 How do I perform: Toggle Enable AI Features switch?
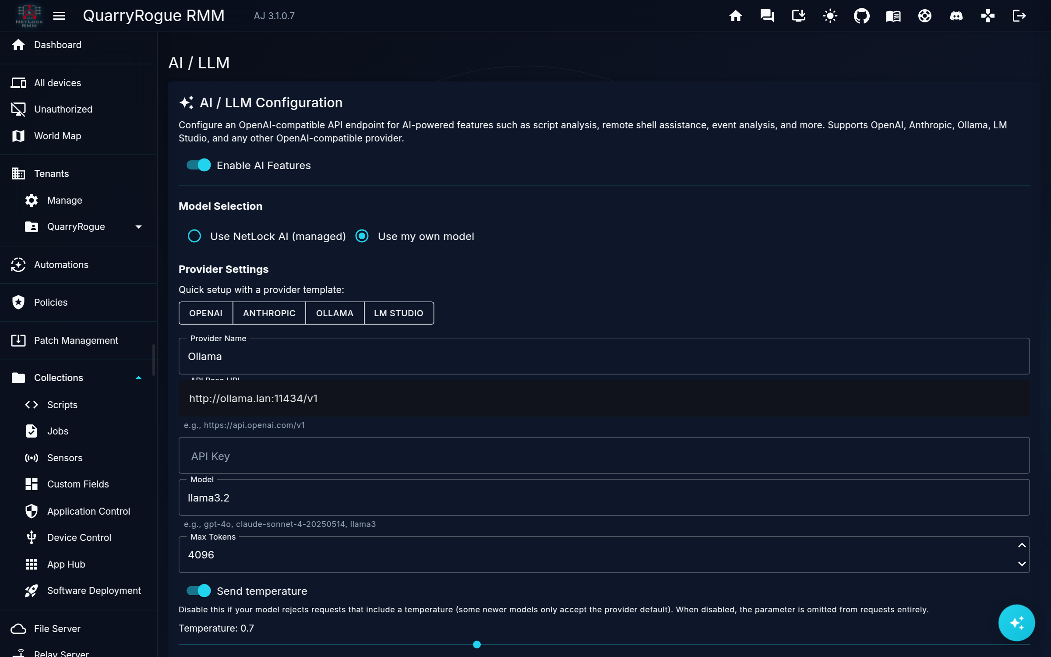199,165
